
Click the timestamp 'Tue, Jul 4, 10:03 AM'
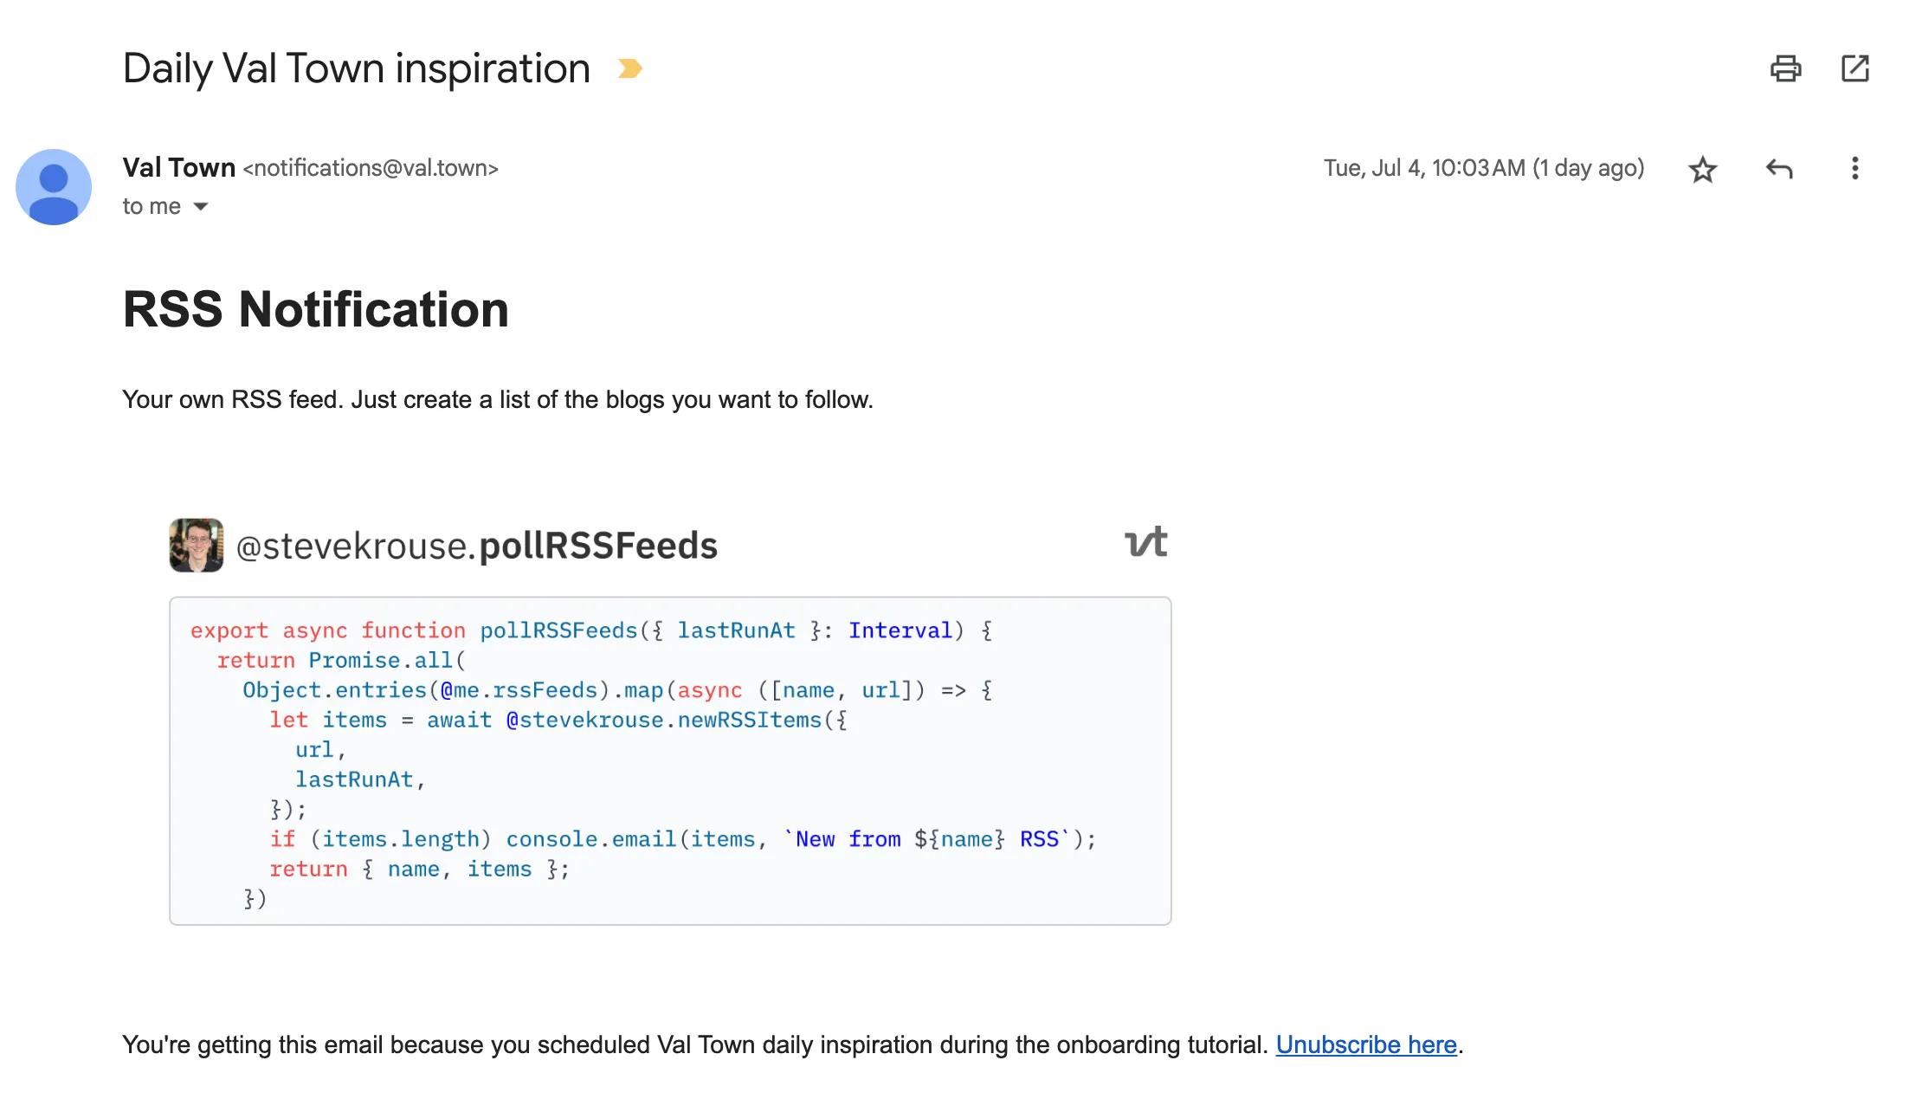pos(1485,168)
